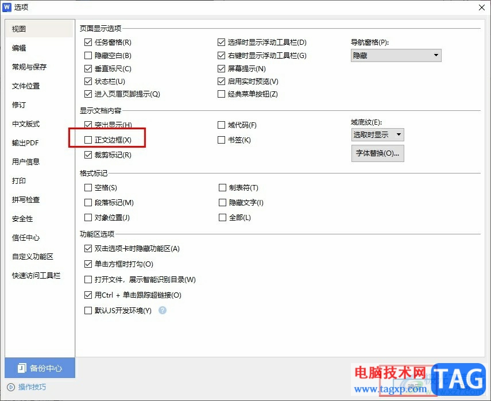Open the 域底纹(E) dropdown
Image resolution: width=491 pixels, height=401 pixels.
pyautogui.click(x=377, y=134)
